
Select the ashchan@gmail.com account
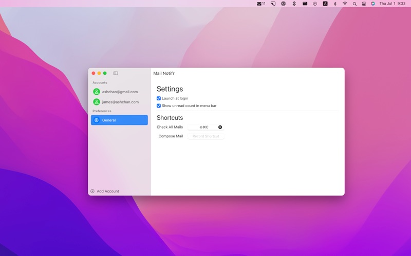pyautogui.click(x=119, y=92)
